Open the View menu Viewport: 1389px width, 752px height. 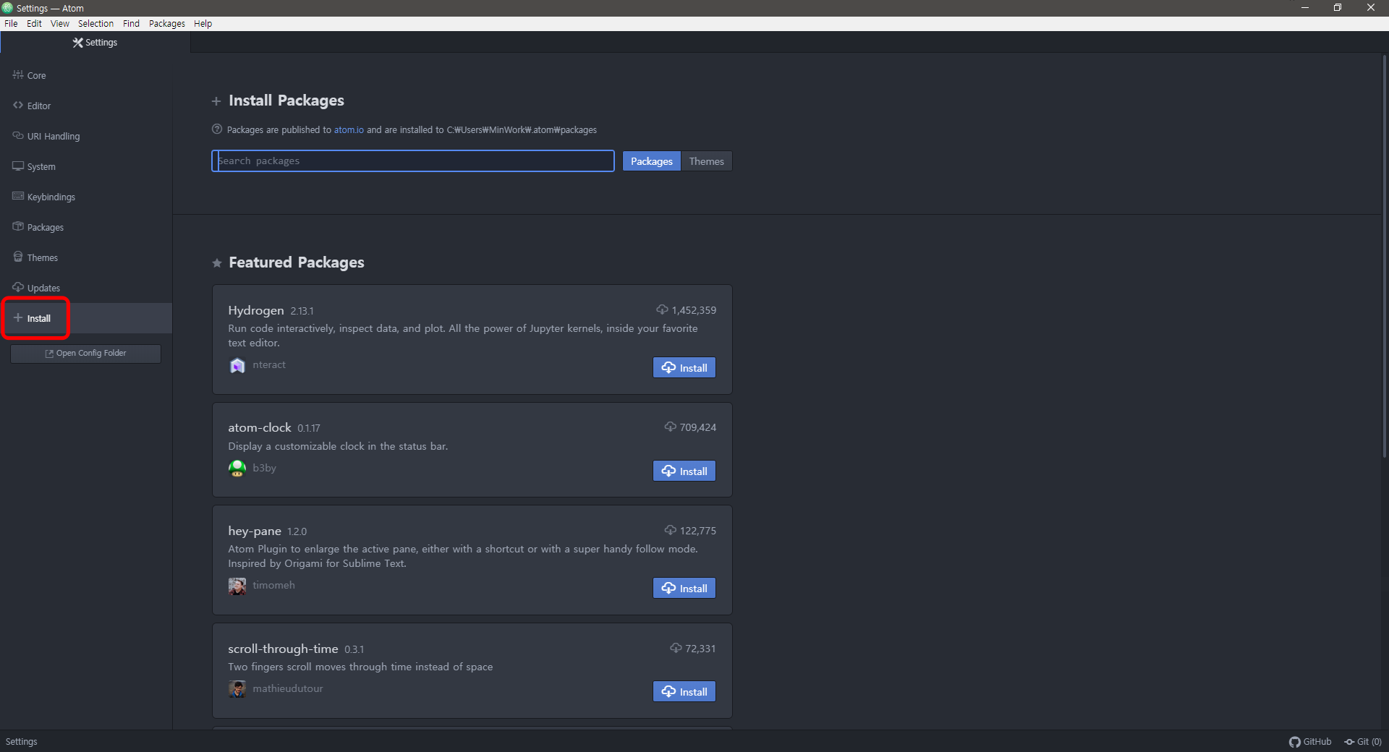(60, 23)
